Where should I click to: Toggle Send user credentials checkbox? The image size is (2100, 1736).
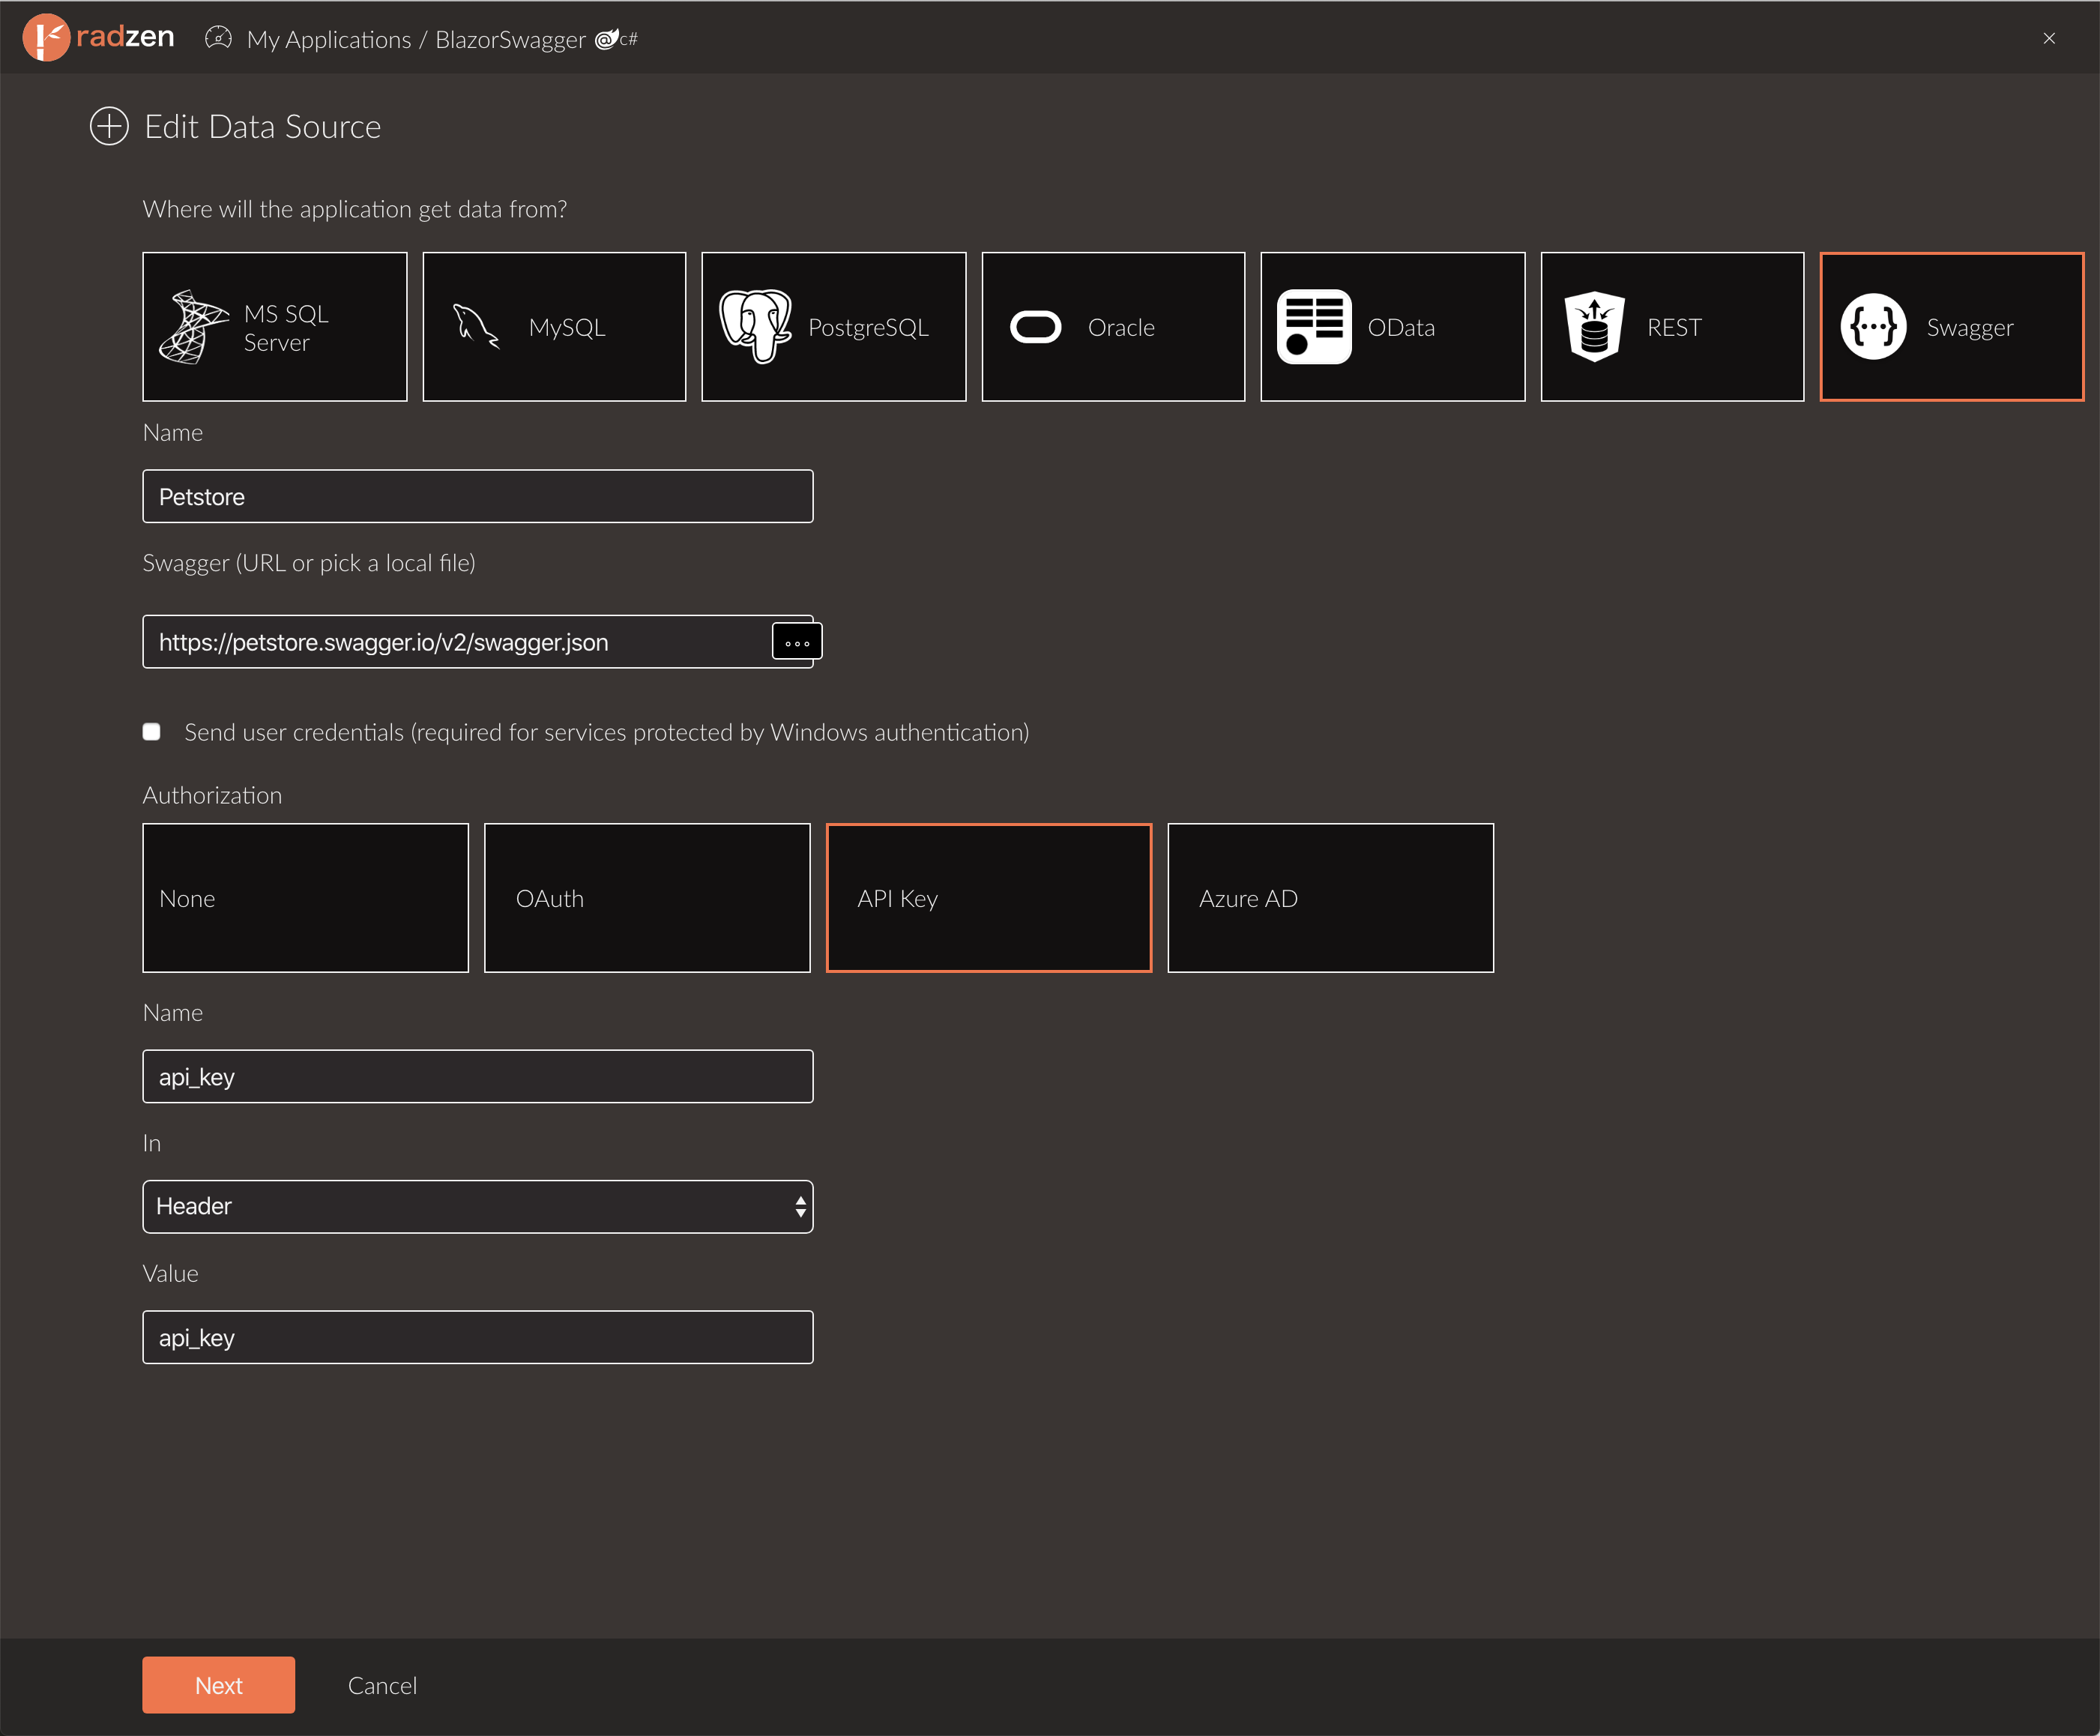(x=152, y=732)
